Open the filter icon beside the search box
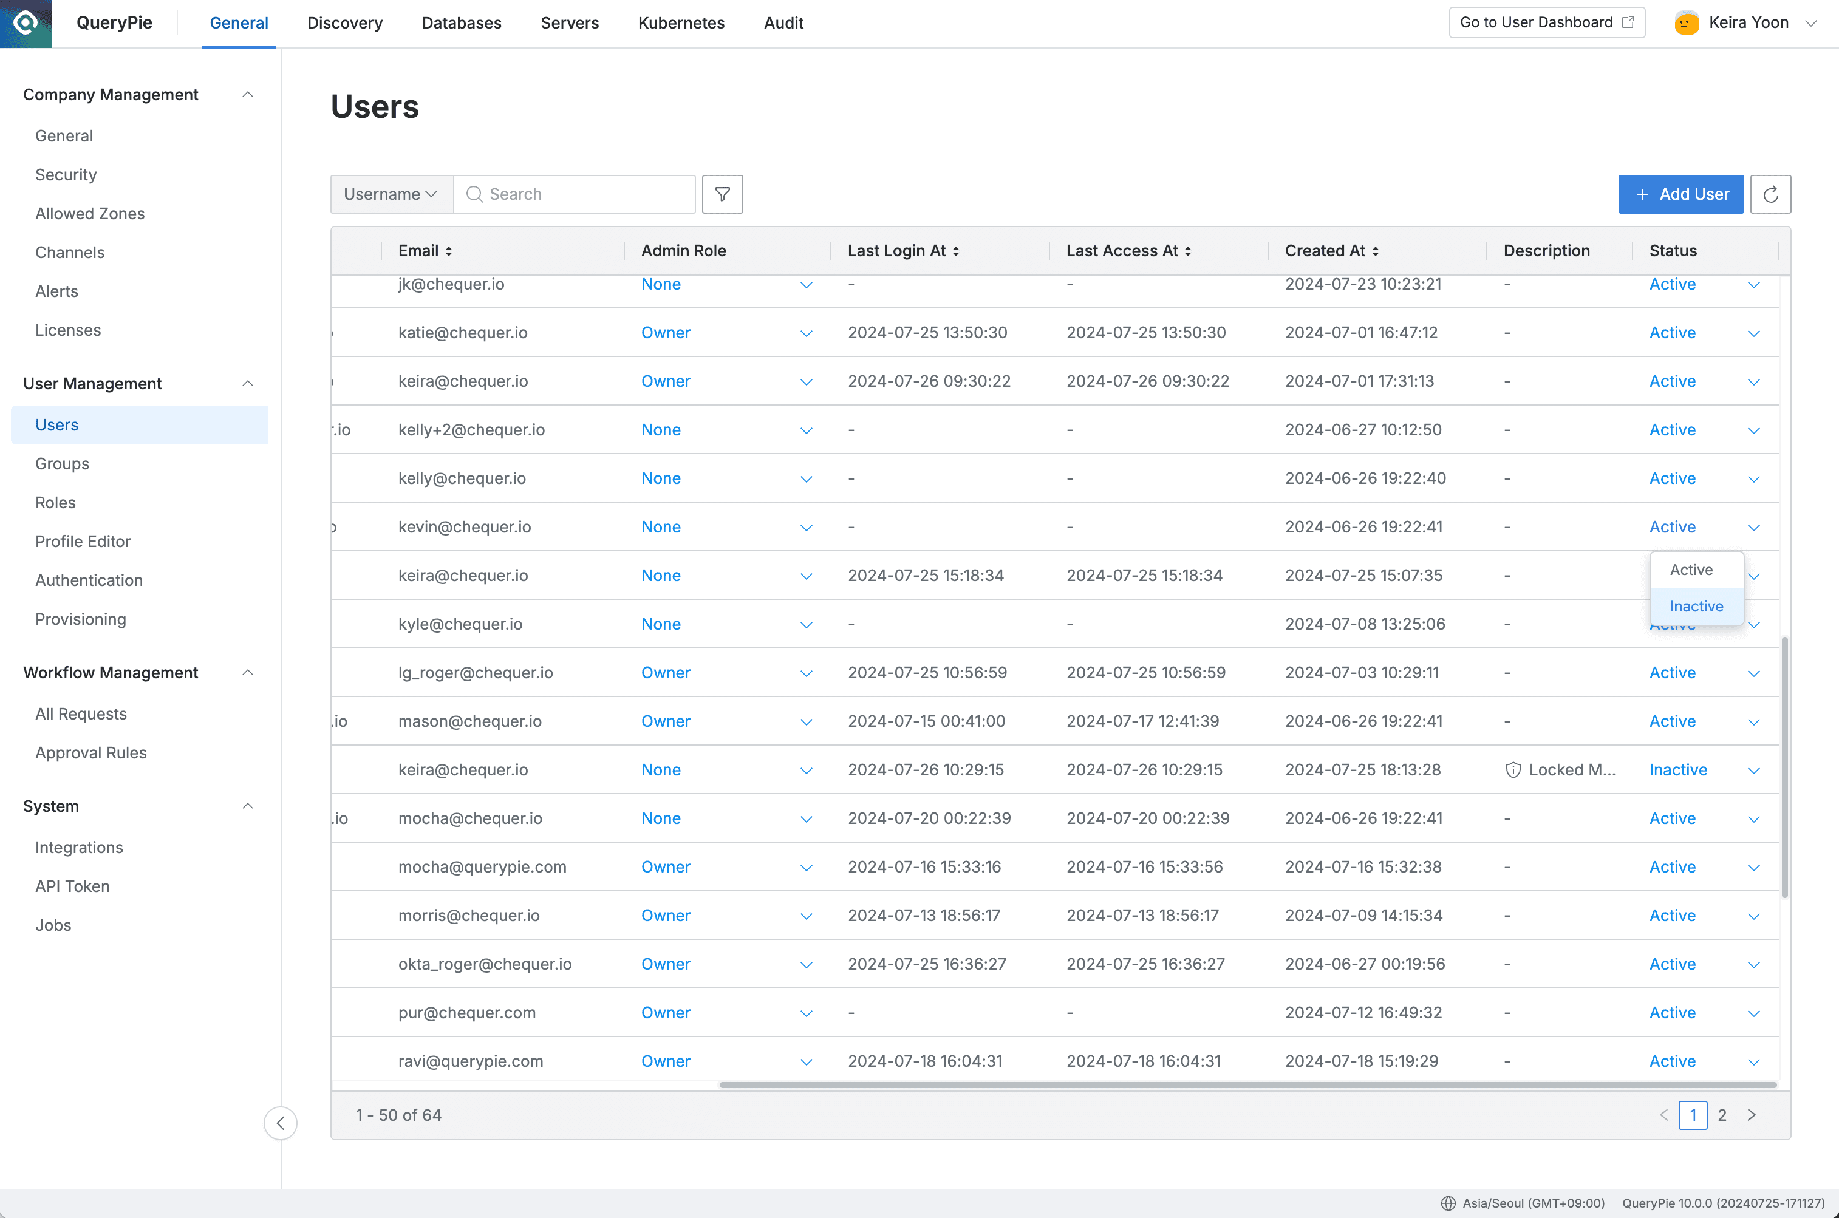This screenshot has width=1839, height=1218. pyautogui.click(x=722, y=194)
